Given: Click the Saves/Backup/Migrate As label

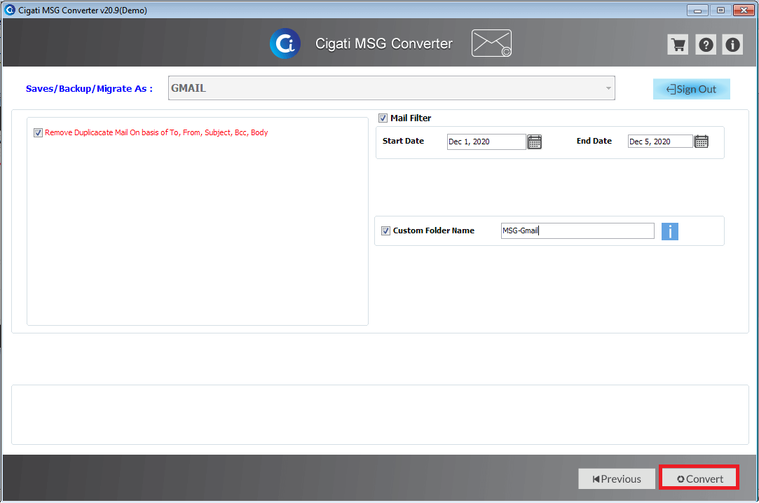Looking at the screenshot, I should click(x=89, y=88).
